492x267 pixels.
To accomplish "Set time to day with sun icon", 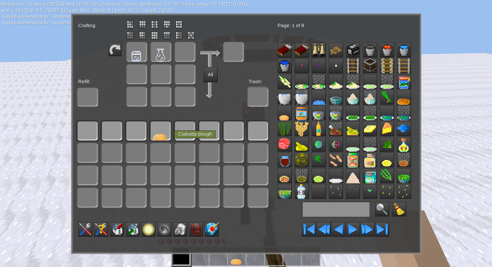I will tap(149, 229).
